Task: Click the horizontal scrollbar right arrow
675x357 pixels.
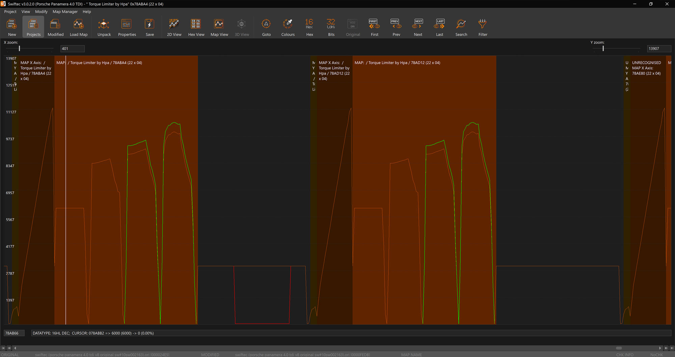Action: [660, 348]
